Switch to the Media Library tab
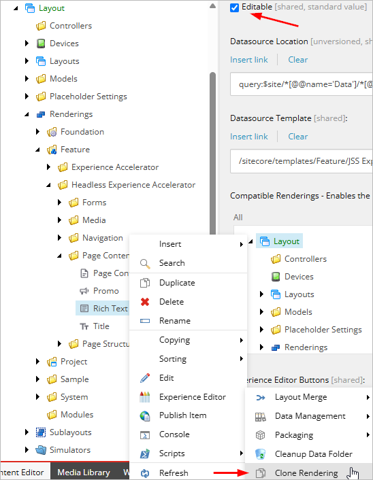Image resolution: width=373 pixels, height=480 pixels. point(84,472)
